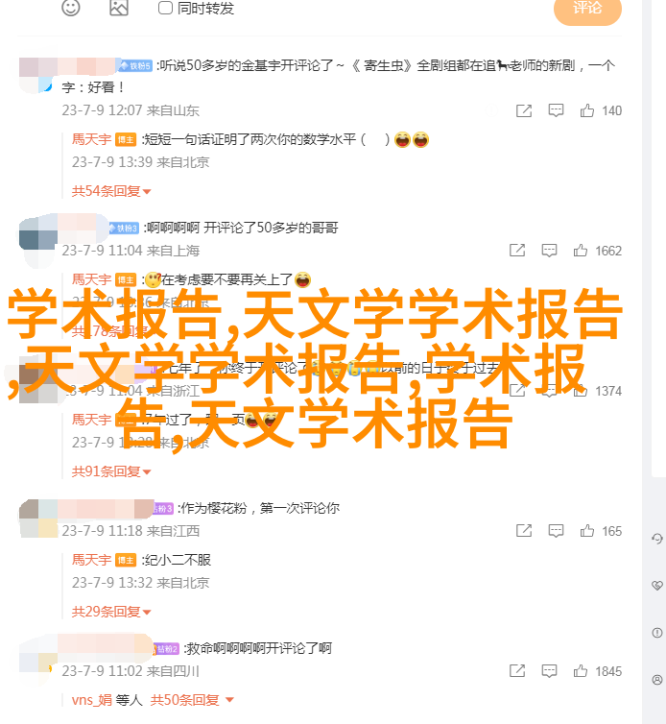Click the image upload icon
666x724 pixels.
tap(119, 7)
